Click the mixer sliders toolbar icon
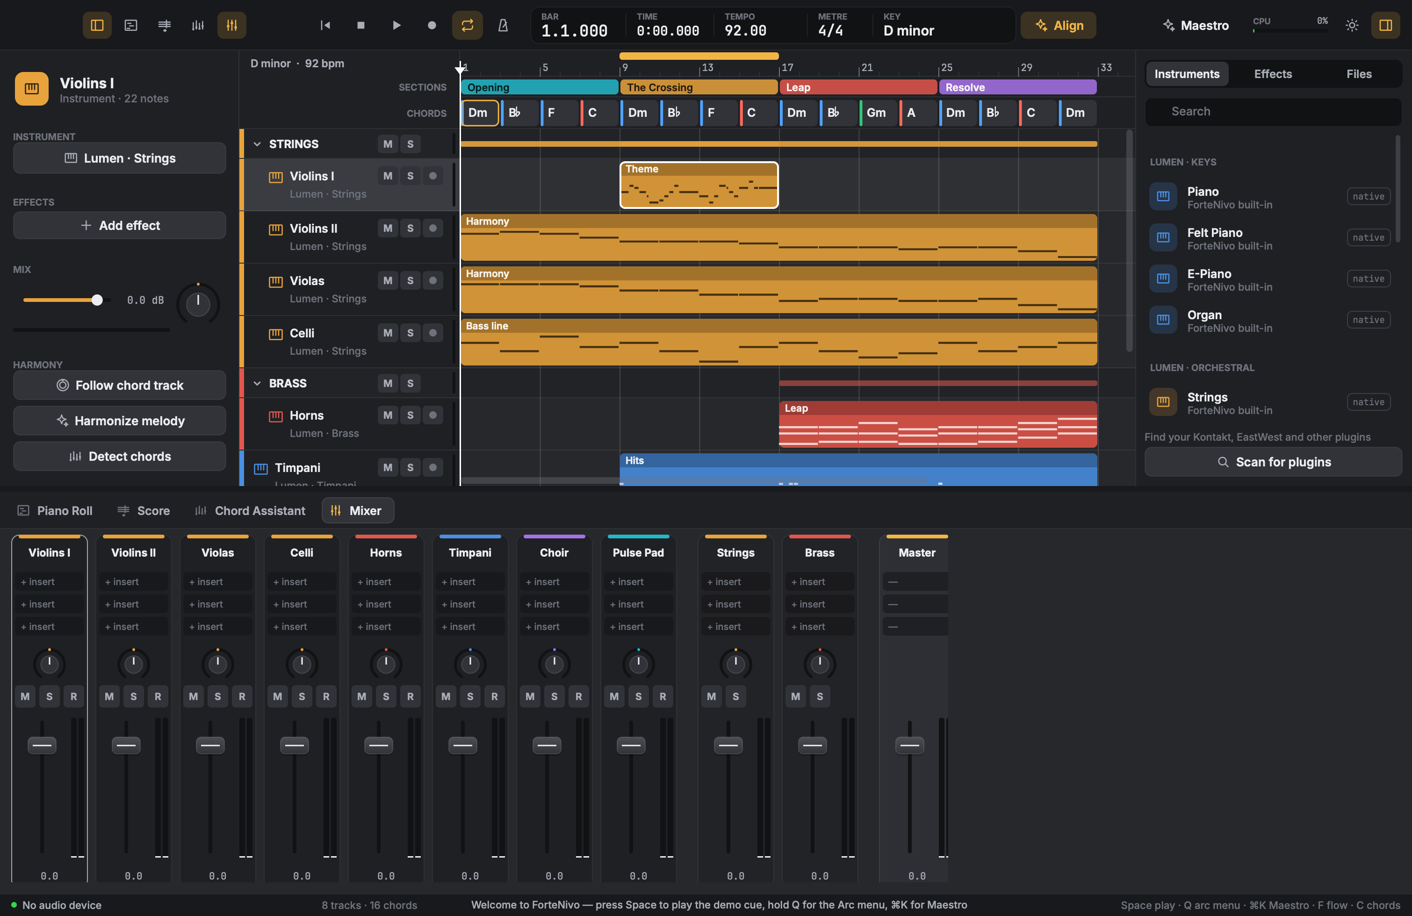The image size is (1412, 916). coord(232,25)
